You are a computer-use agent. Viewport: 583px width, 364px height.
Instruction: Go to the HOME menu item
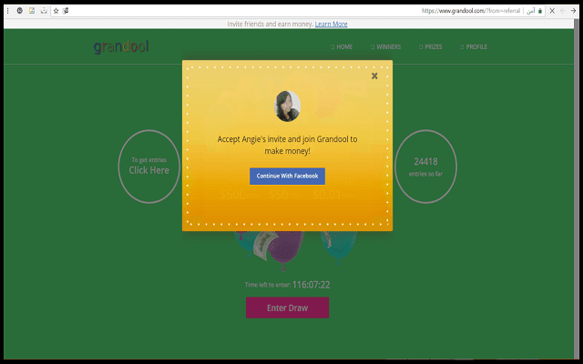[x=342, y=46]
